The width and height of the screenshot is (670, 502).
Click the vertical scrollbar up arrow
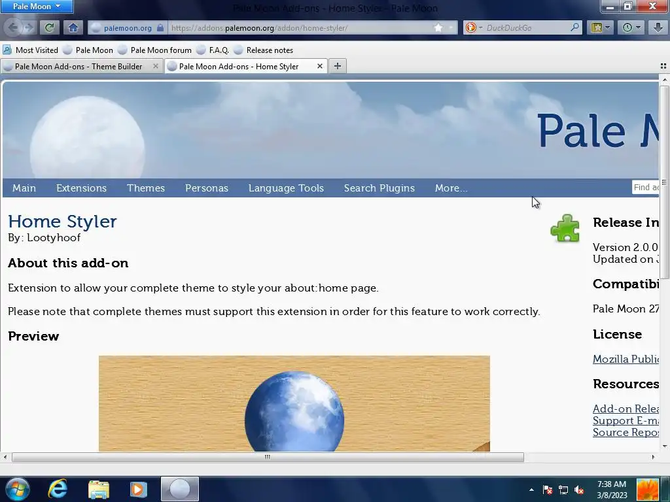(x=665, y=80)
